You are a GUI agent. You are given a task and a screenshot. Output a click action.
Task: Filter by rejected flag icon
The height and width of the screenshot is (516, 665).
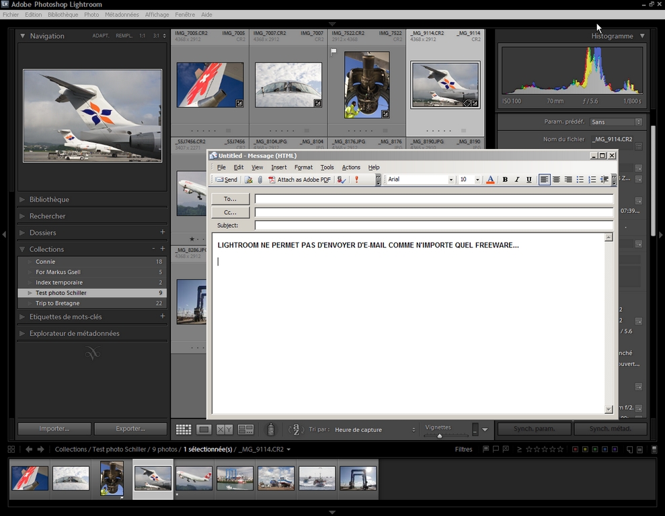click(506, 449)
